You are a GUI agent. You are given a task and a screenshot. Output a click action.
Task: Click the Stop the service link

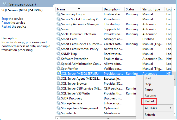click(5, 19)
